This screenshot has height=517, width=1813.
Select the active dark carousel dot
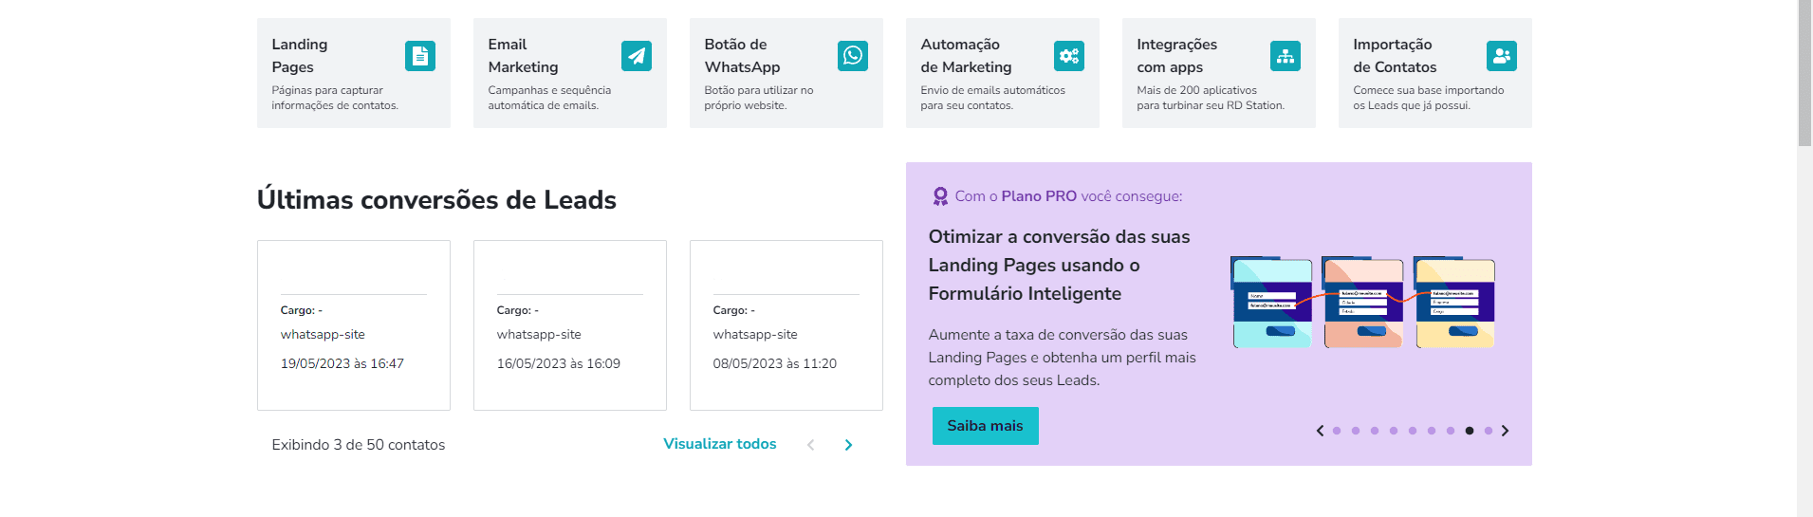click(x=1470, y=431)
